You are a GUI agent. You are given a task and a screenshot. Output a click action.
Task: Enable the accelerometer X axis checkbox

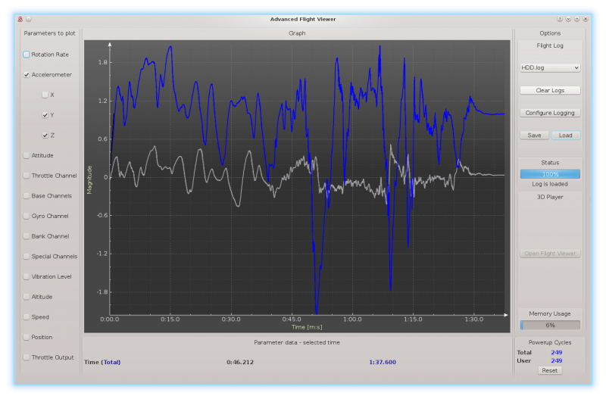[x=45, y=95]
